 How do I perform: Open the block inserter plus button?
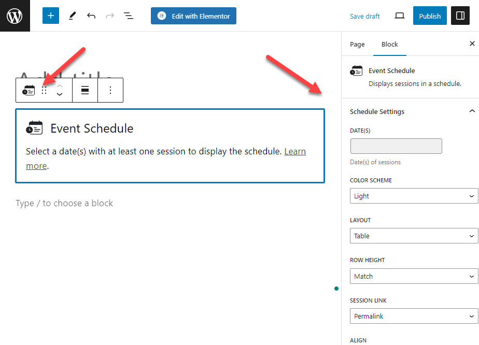coord(51,16)
